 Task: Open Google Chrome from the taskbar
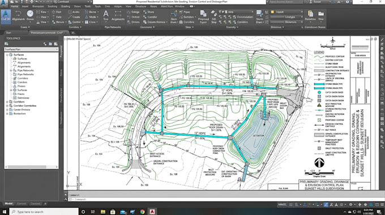142,212
